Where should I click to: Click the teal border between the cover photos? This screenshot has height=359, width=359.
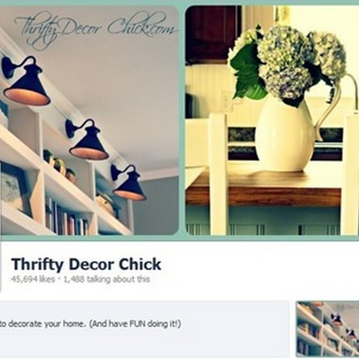pyautogui.click(x=182, y=120)
